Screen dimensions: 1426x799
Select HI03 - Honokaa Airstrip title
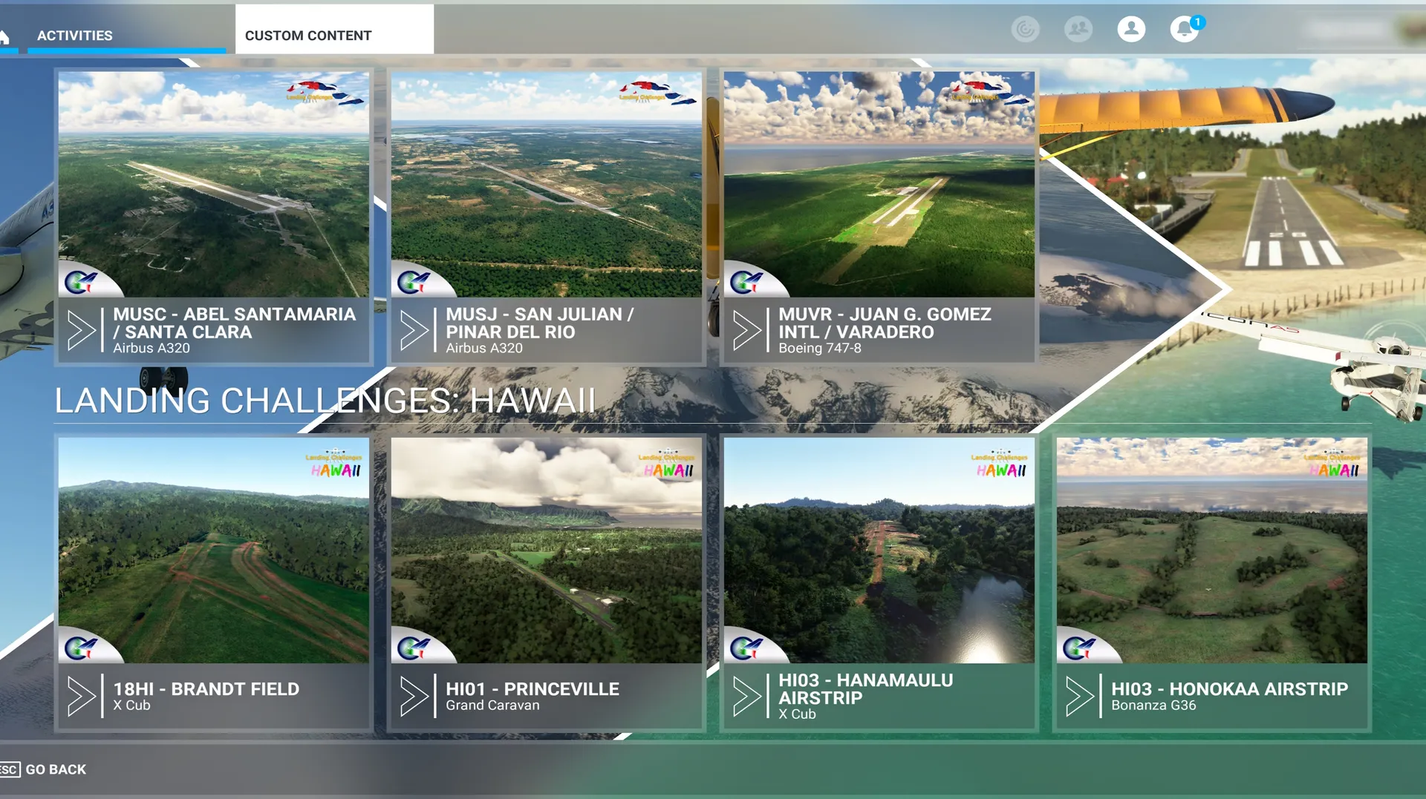point(1229,688)
